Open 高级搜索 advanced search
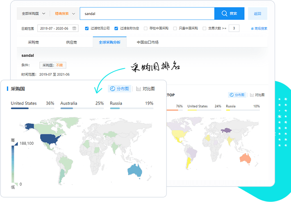291x202 pixels. (259, 29)
